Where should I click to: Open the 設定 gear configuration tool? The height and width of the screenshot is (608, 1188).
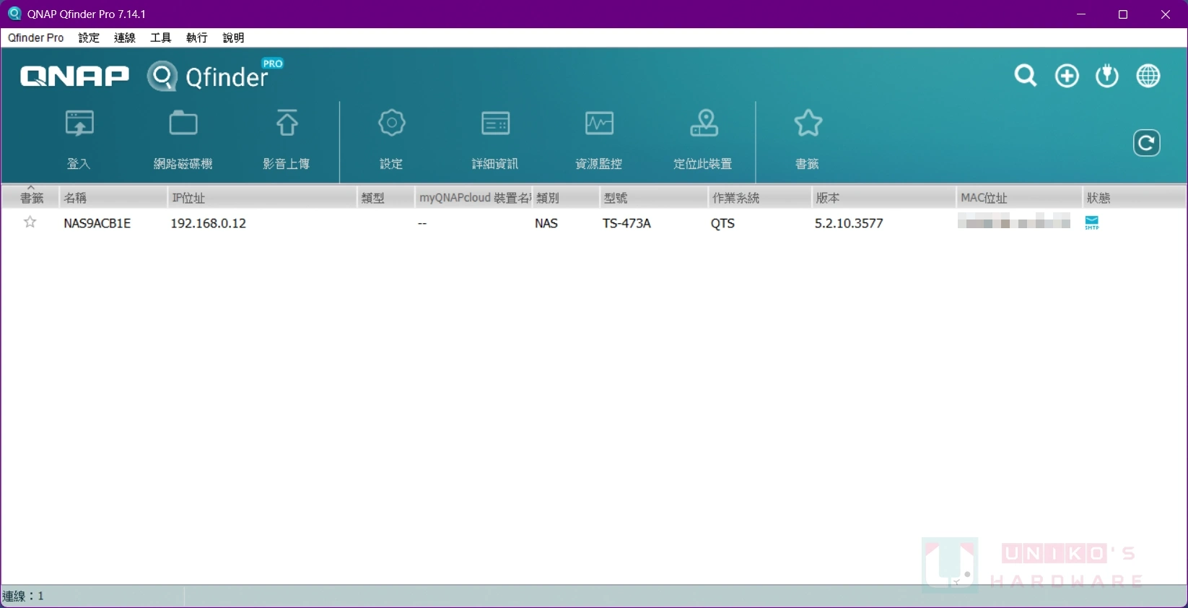pos(391,139)
